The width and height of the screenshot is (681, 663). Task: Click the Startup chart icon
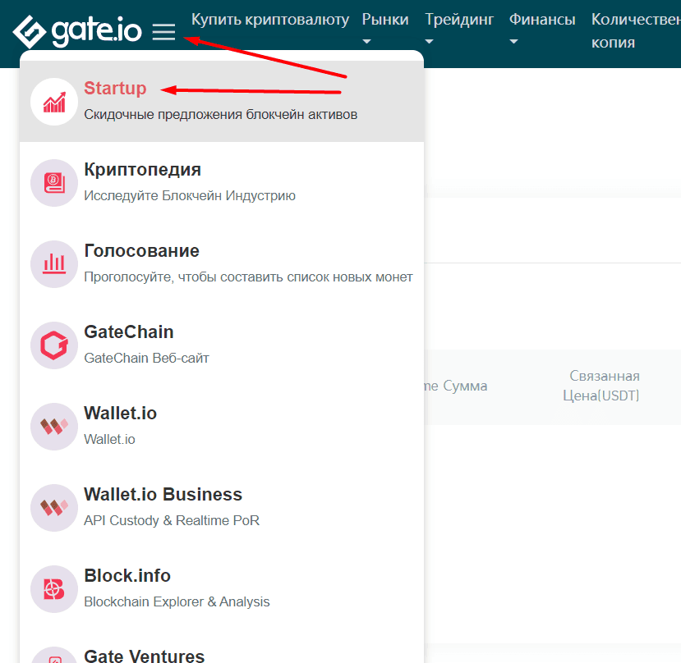click(x=54, y=102)
